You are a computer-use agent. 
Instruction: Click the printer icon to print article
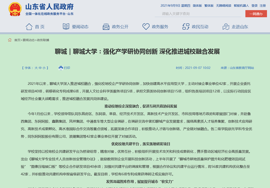[61, 68]
